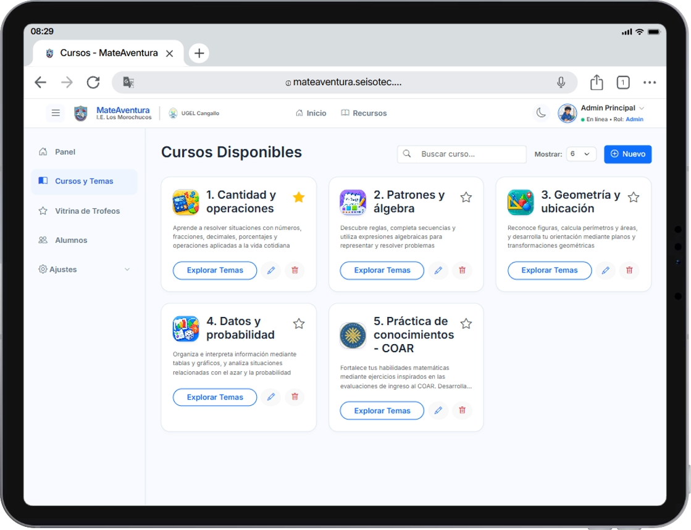Viewport: 691px width, 530px height.
Task: Delete course Patrones y álgebra trash icon
Action: (x=463, y=271)
